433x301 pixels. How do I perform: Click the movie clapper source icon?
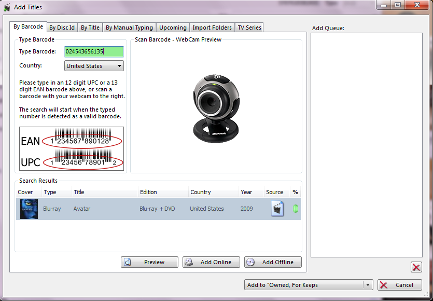pyautogui.click(x=277, y=209)
